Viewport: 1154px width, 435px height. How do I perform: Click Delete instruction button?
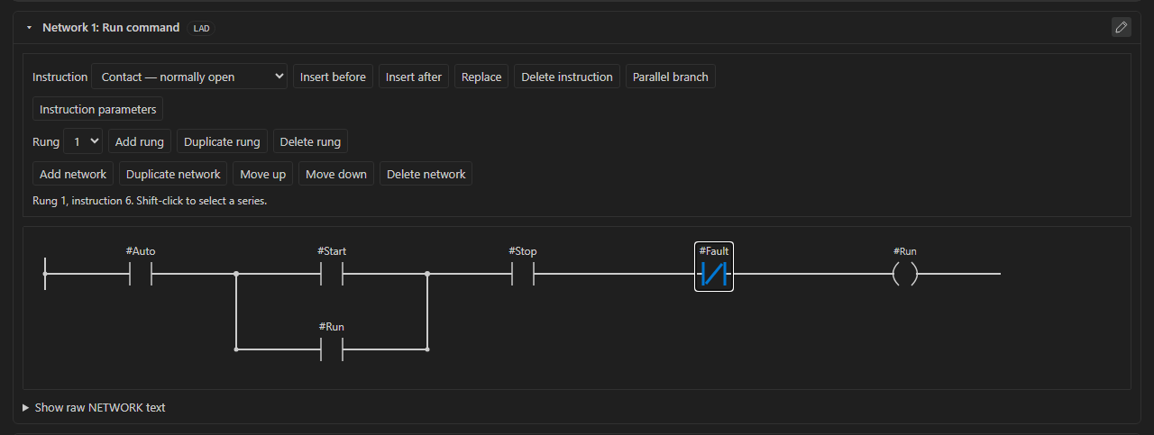tap(567, 77)
